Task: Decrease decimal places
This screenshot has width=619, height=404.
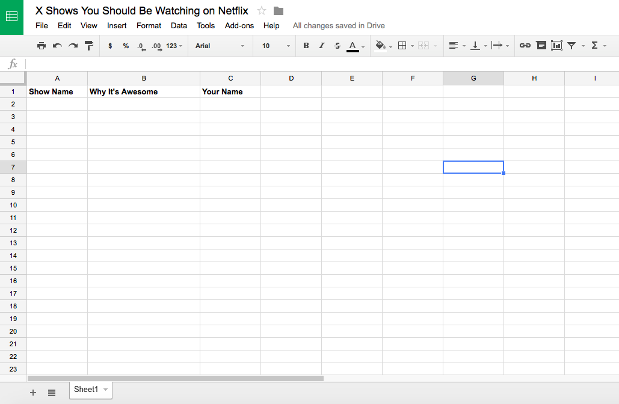Action: pyautogui.click(x=141, y=46)
